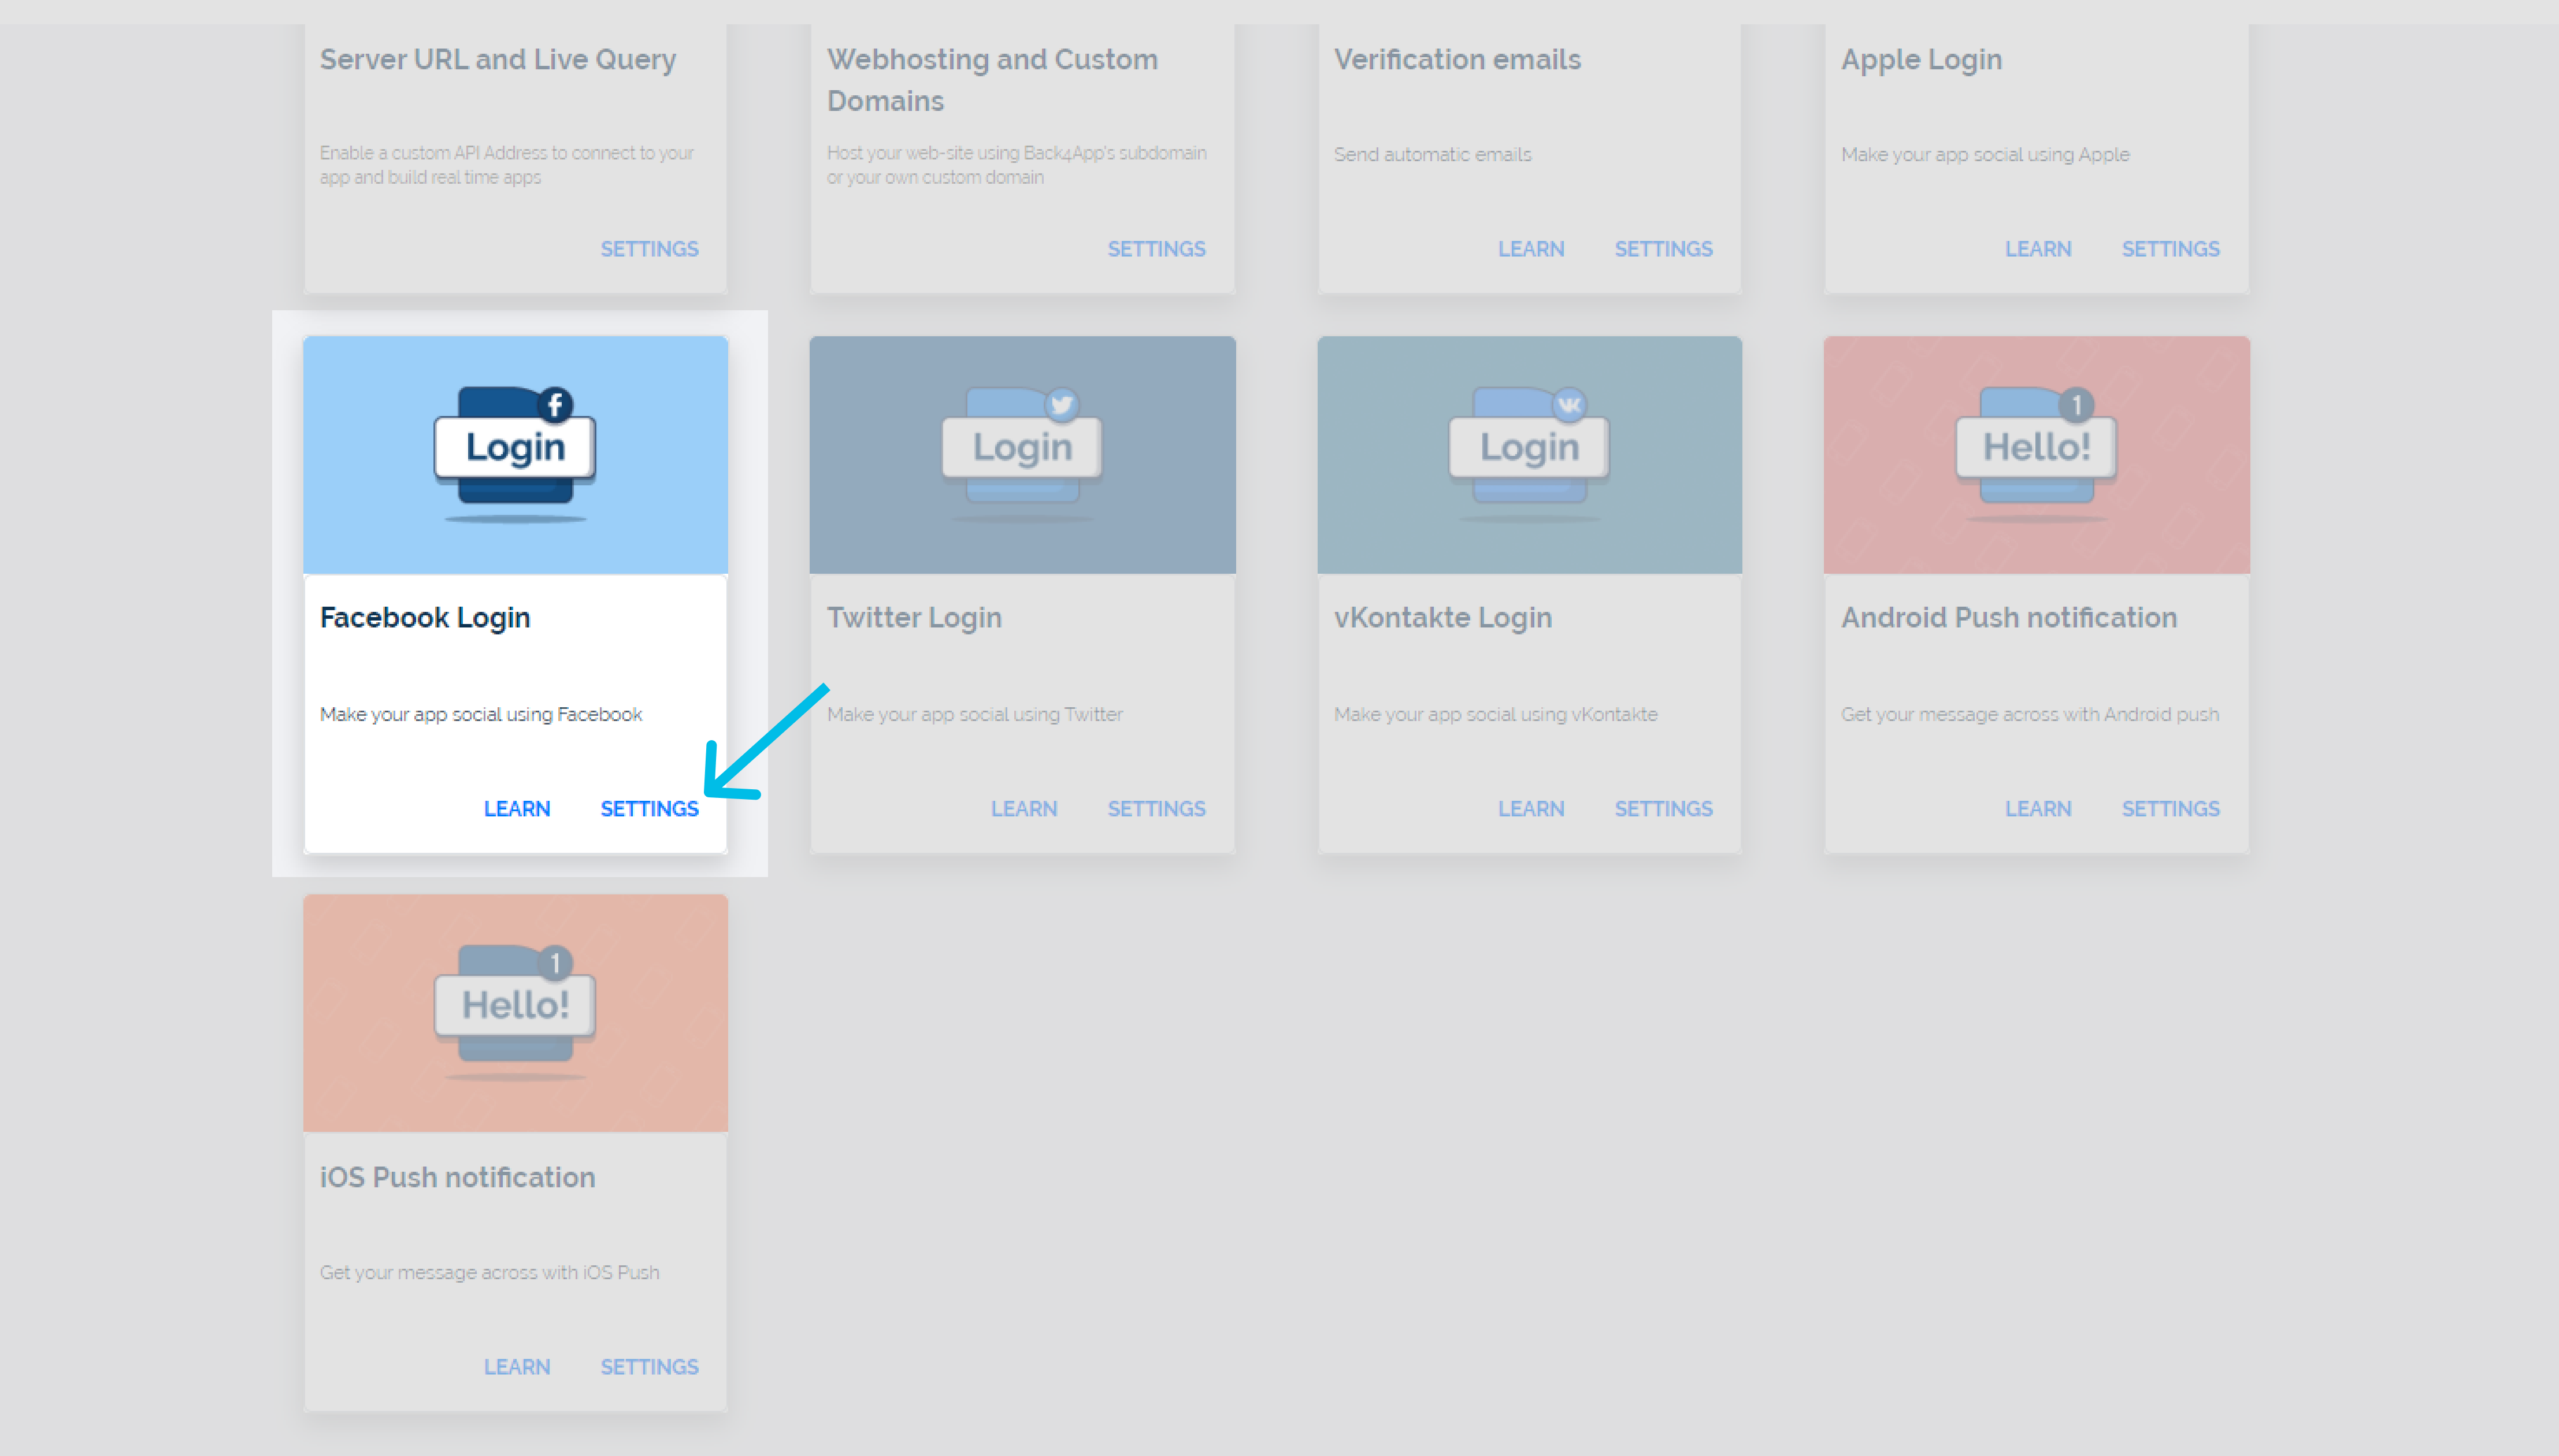
Task: Click 'Get your message across with iOS Push'
Action: coord(490,1272)
